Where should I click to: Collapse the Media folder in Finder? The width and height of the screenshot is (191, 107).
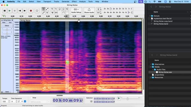click(x=151, y=67)
